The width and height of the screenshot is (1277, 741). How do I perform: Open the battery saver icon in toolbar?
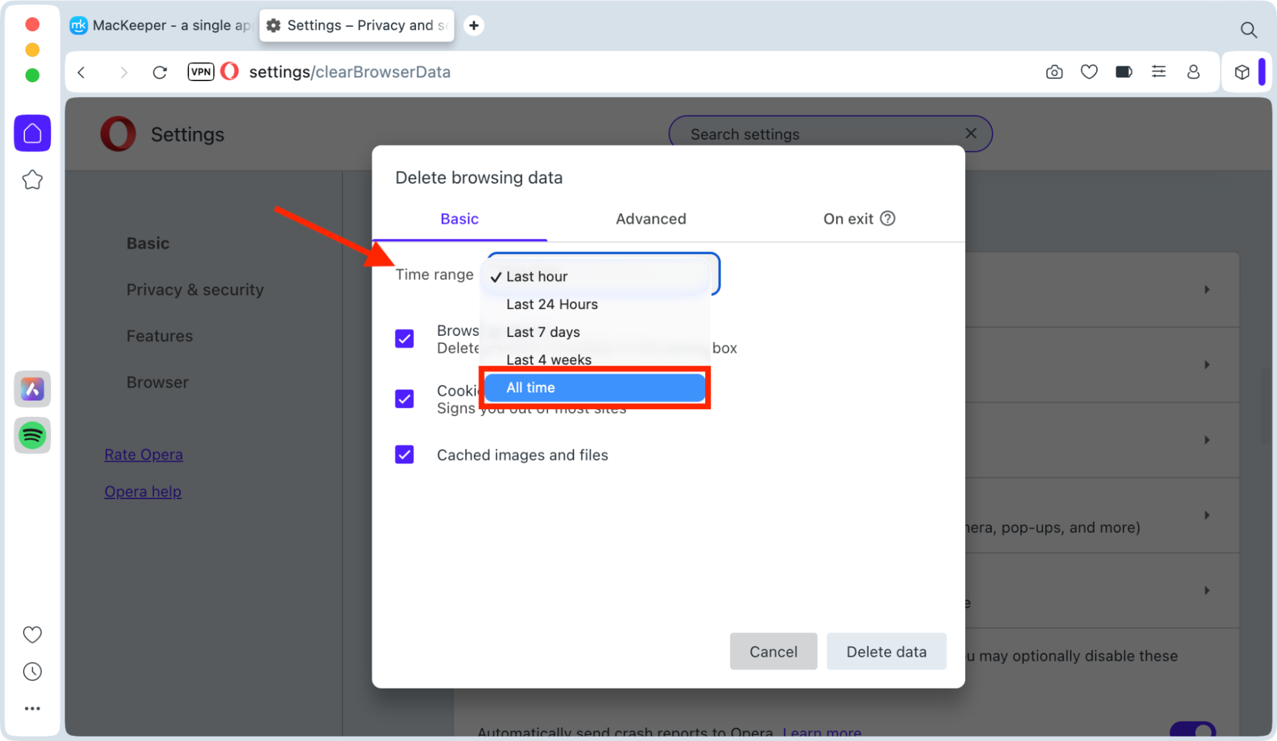point(1124,71)
